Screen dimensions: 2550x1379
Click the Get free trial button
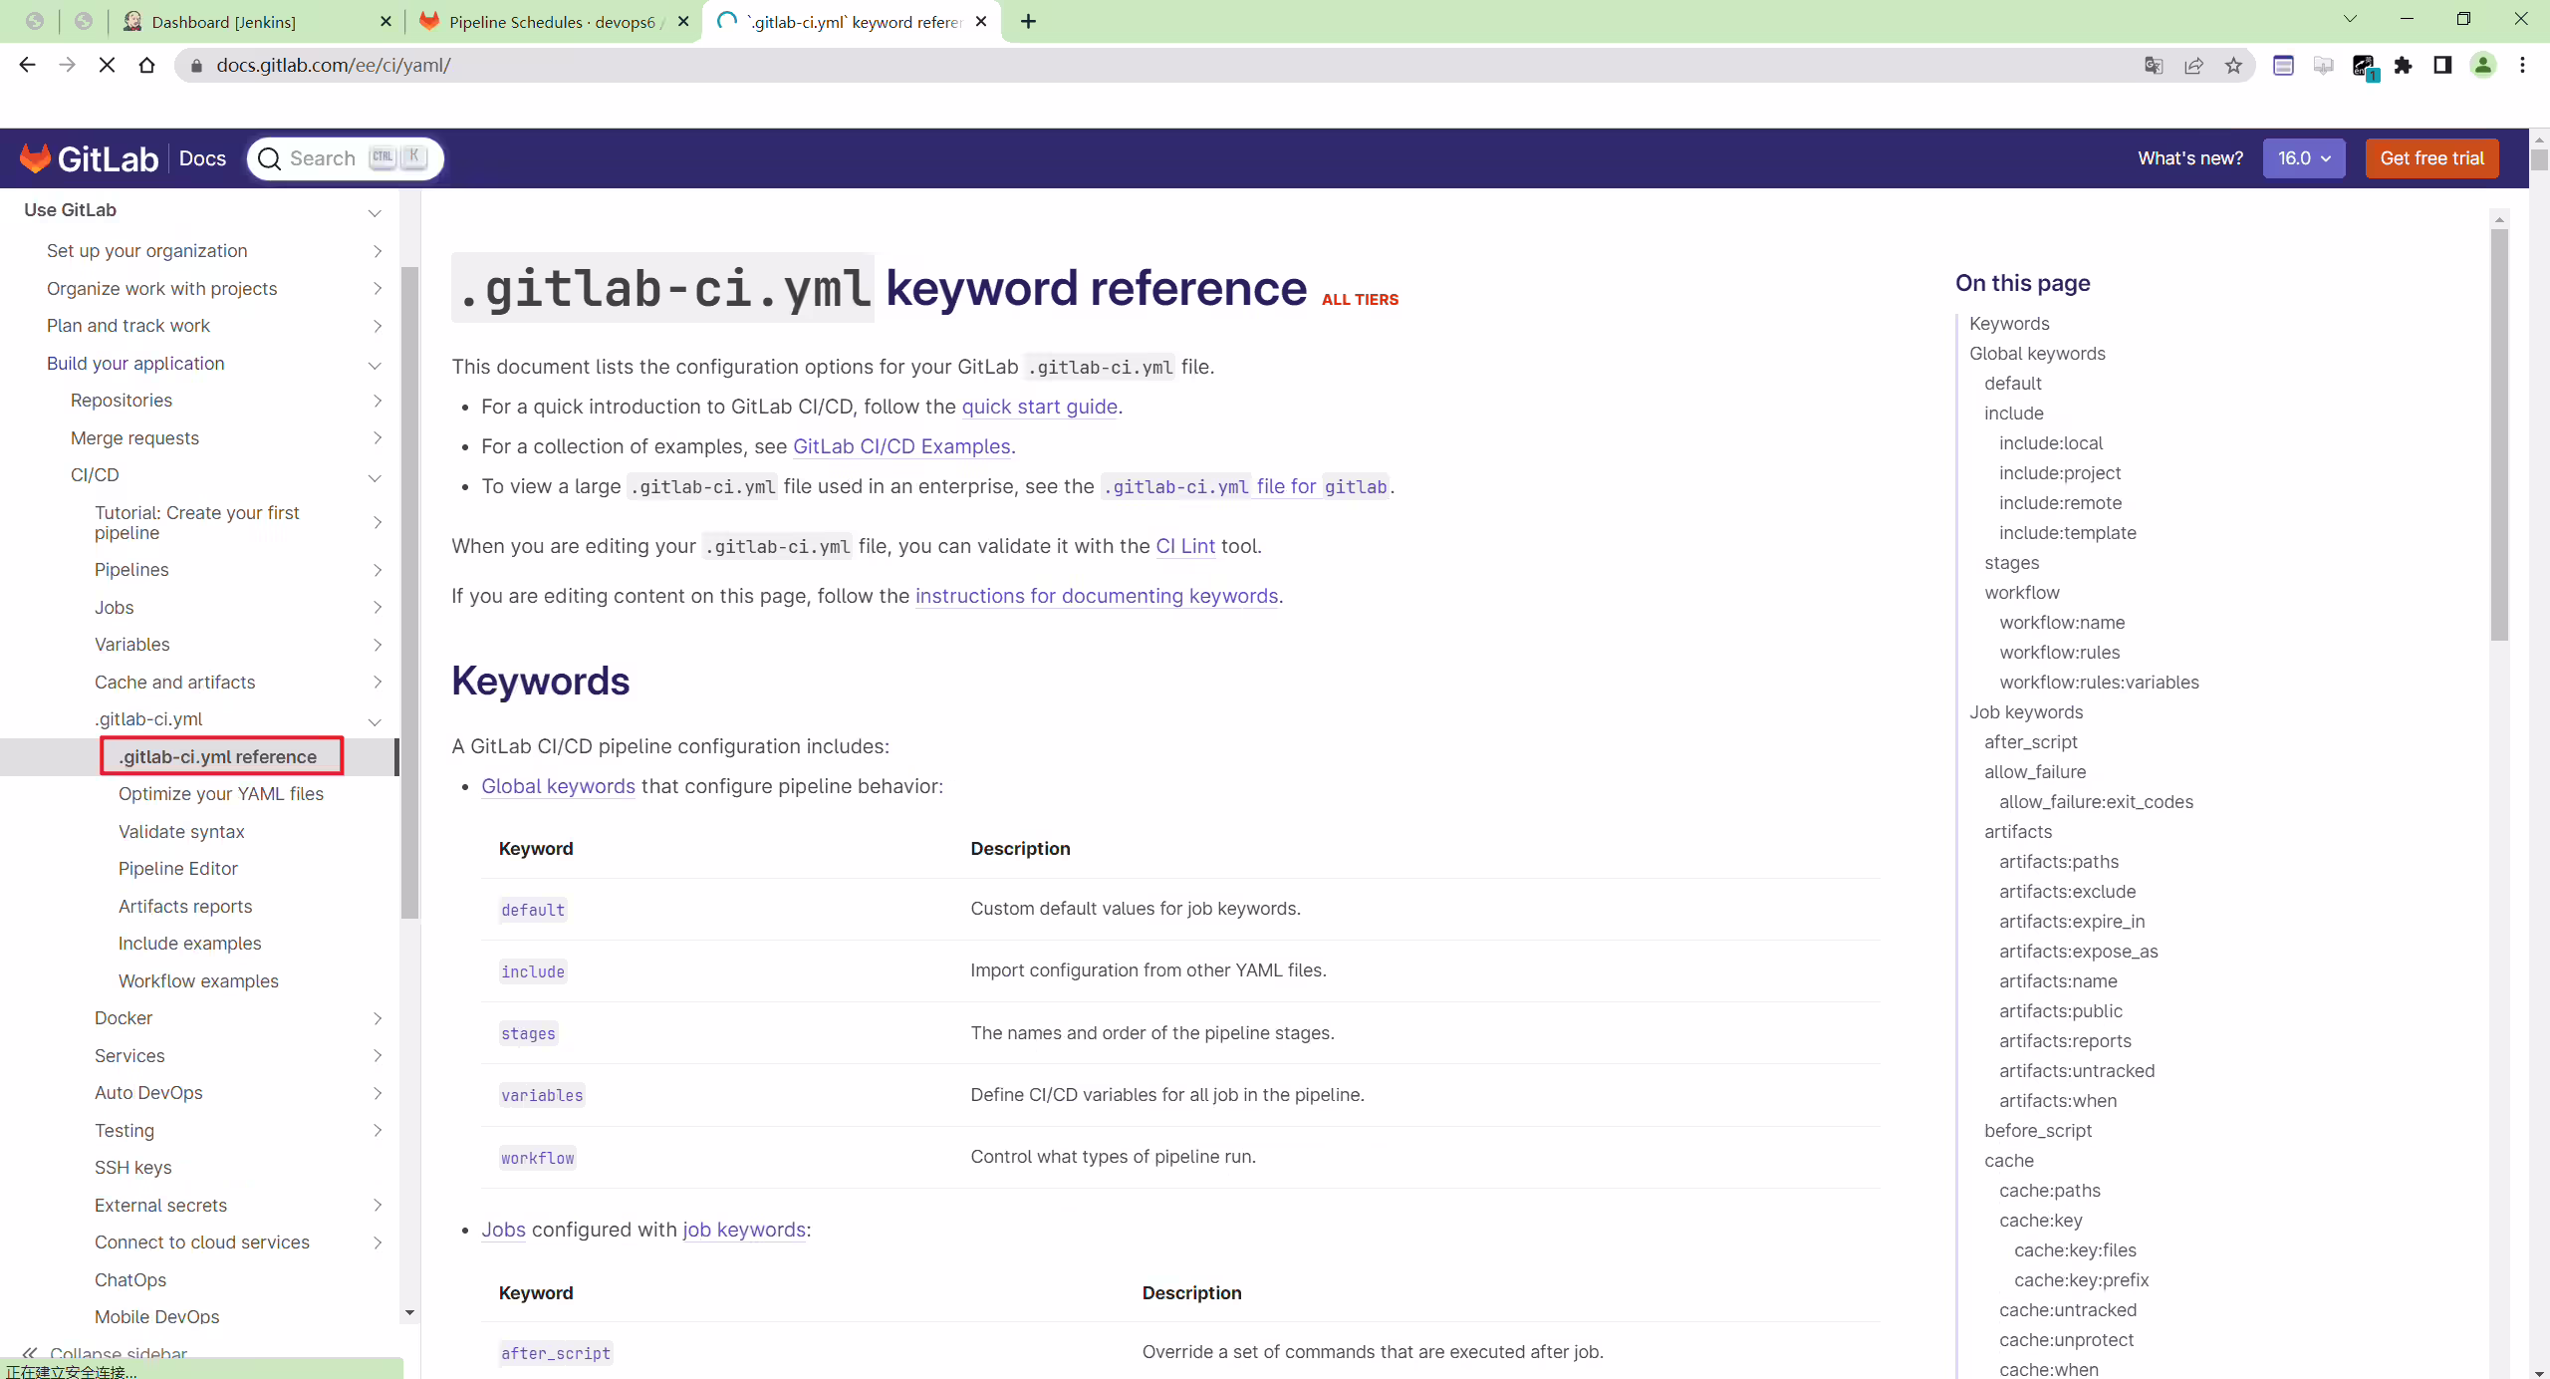coord(2432,158)
